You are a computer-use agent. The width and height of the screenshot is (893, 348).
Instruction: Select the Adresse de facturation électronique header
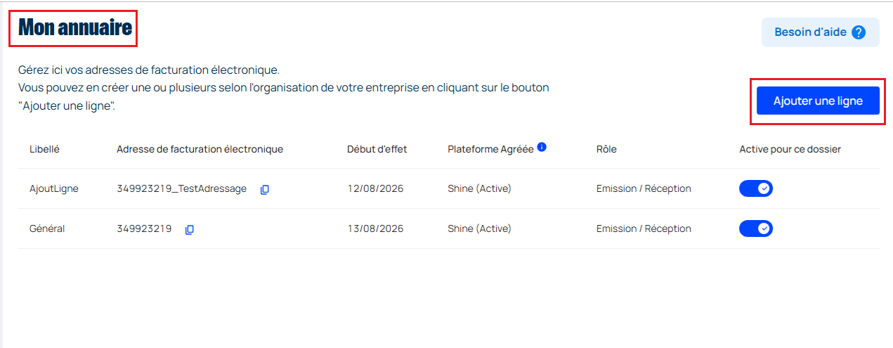click(200, 149)
